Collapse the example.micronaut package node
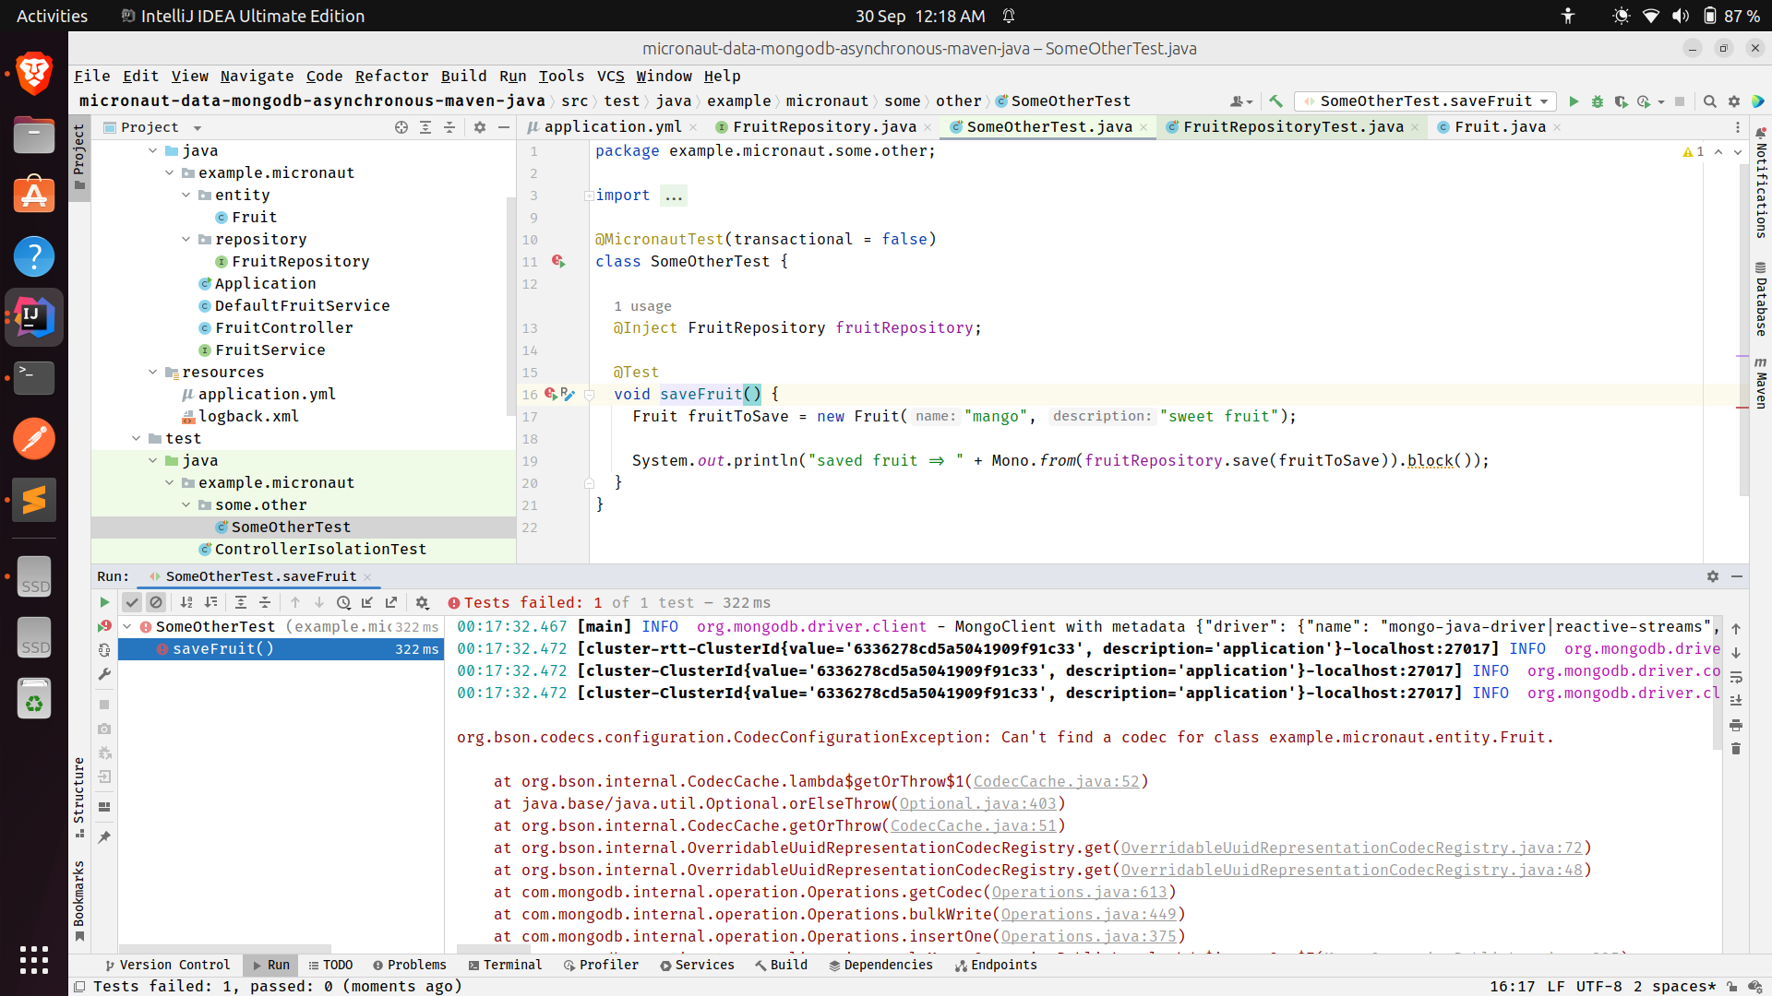 169,172
